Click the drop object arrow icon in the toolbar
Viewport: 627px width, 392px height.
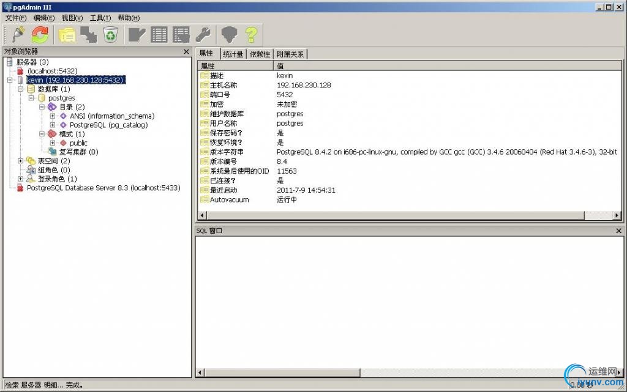[89, 34]
